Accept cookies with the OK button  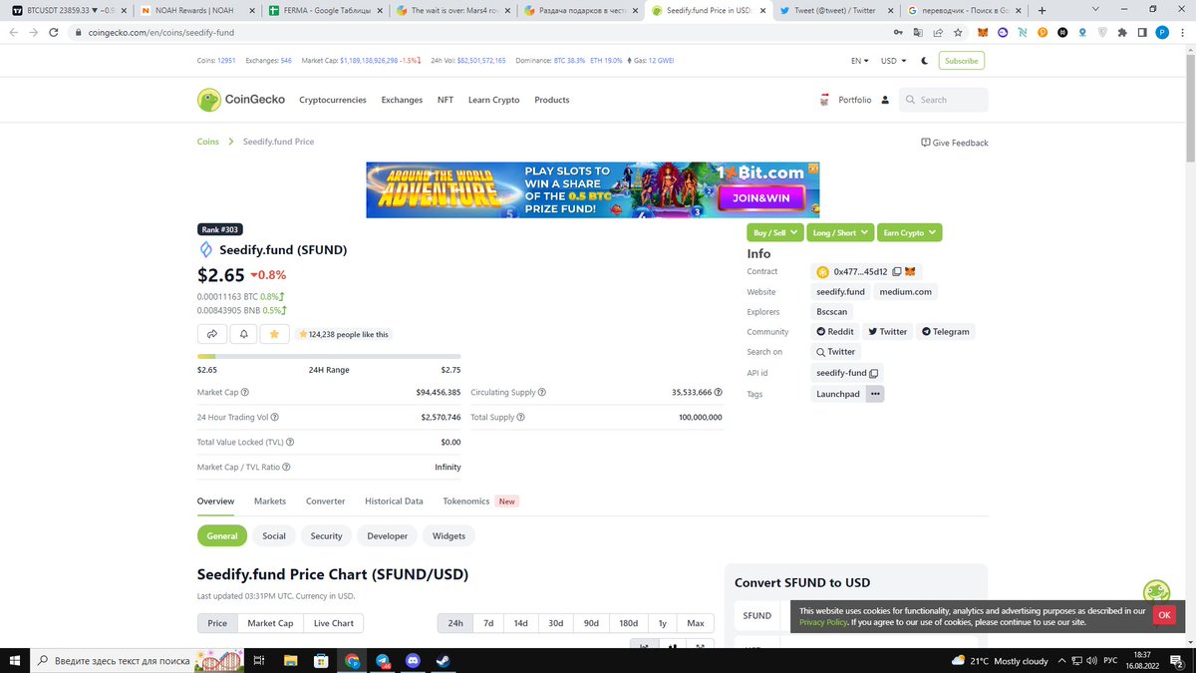coord(1164,615)
